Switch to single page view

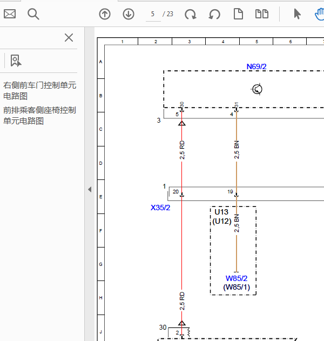[238, 14]
